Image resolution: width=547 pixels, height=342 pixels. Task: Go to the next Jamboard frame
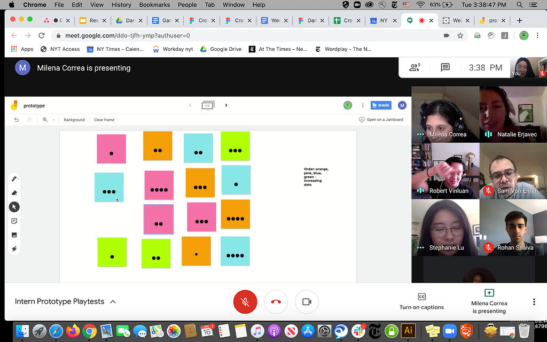(x=226, y=105)
